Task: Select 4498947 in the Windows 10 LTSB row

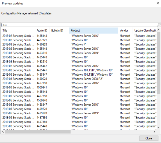Action: point(42,75)
